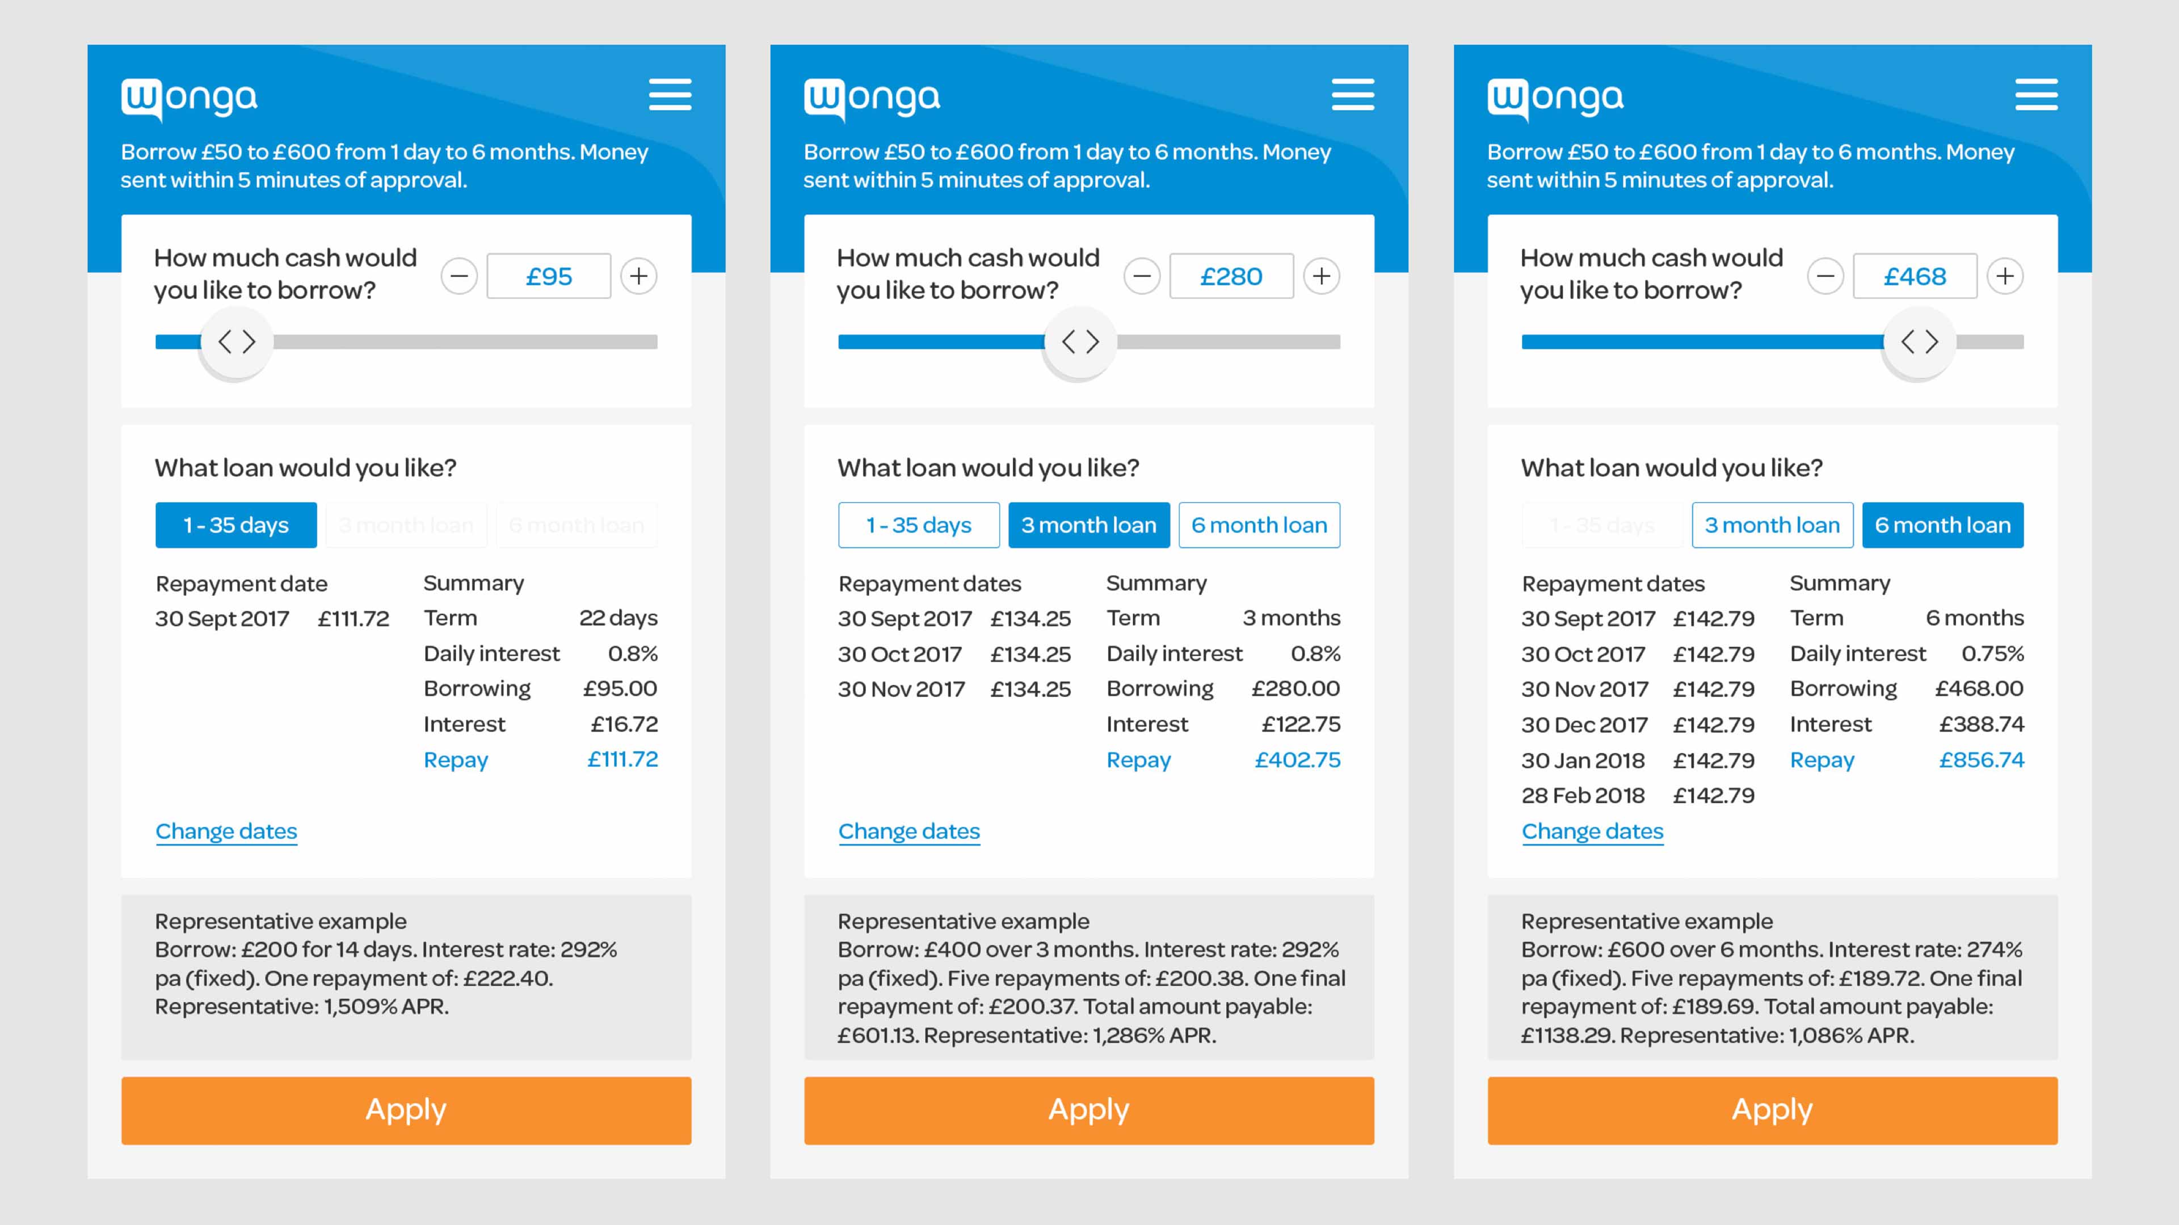Switch to 1 - 35 days in the £280 panel
This screenshot has height=1225, width=2179.
click(x=919, y=525)
